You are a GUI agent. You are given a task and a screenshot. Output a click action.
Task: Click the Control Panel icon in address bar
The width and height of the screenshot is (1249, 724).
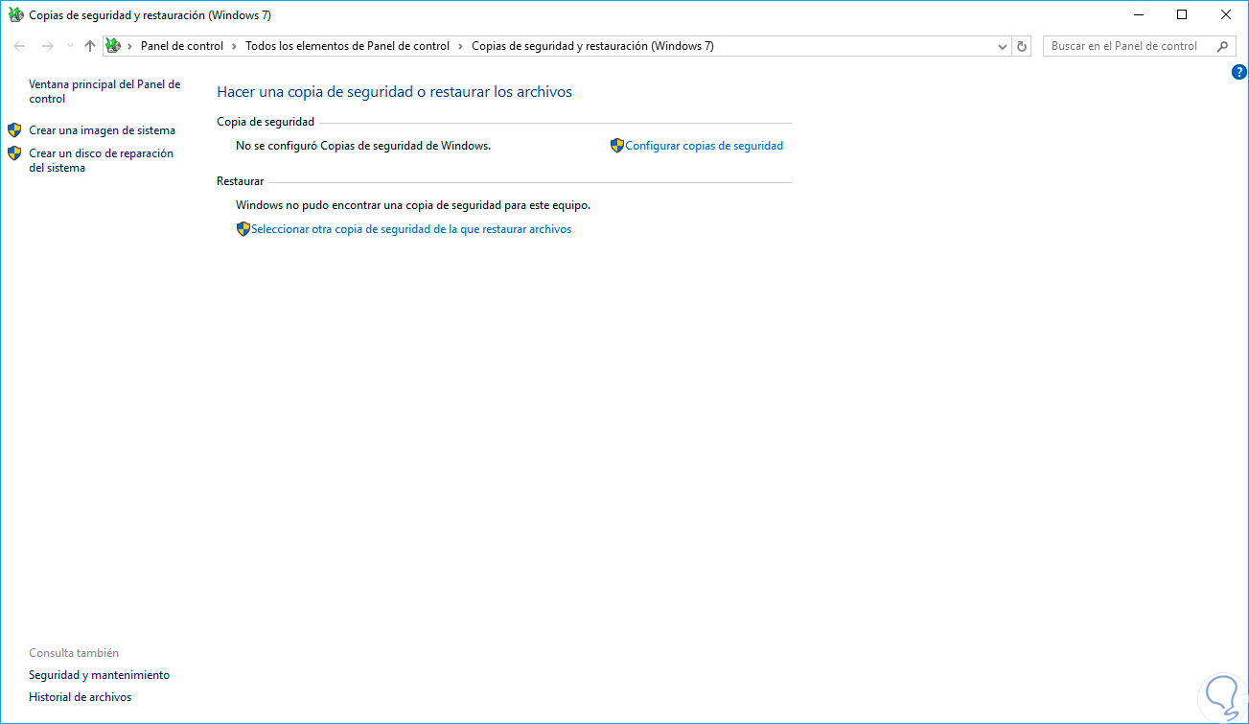pos(113,46)
